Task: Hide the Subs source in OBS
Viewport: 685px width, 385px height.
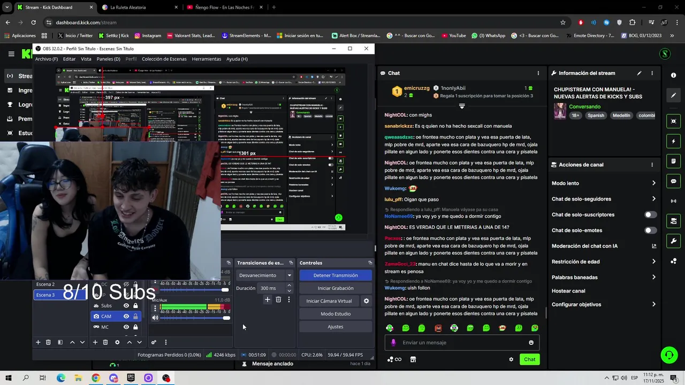Action: point(126,306)
